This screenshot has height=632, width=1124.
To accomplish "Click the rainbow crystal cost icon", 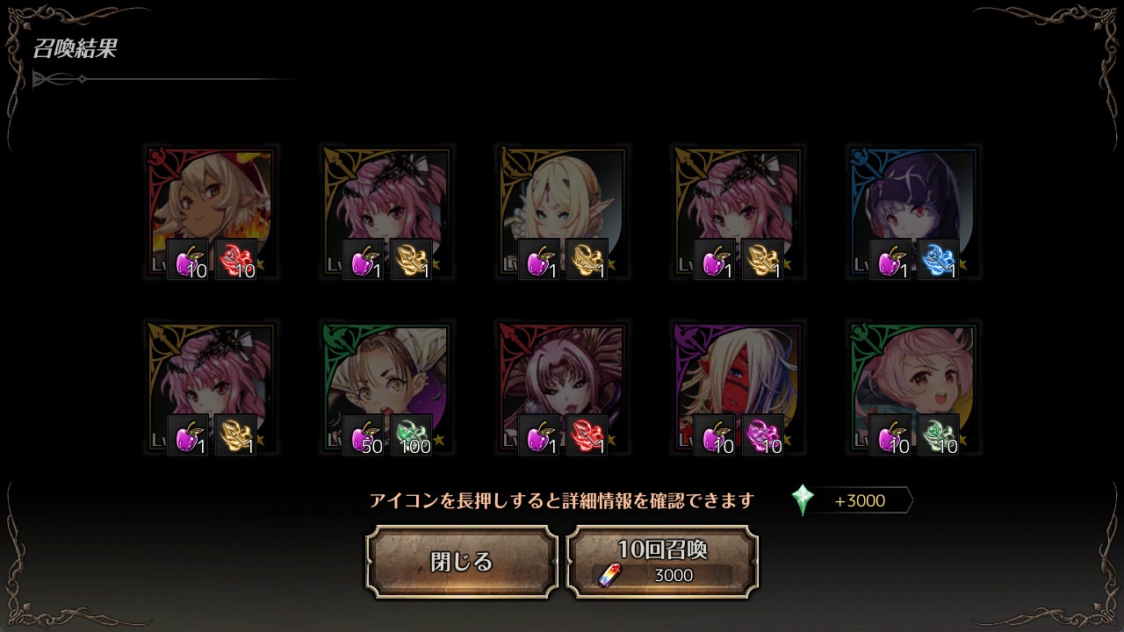I will tap(609, 575).
